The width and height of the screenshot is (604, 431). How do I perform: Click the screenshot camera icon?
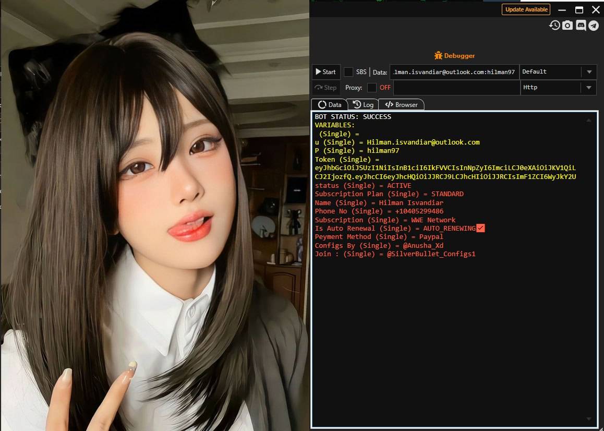click(x=567, y=26)
